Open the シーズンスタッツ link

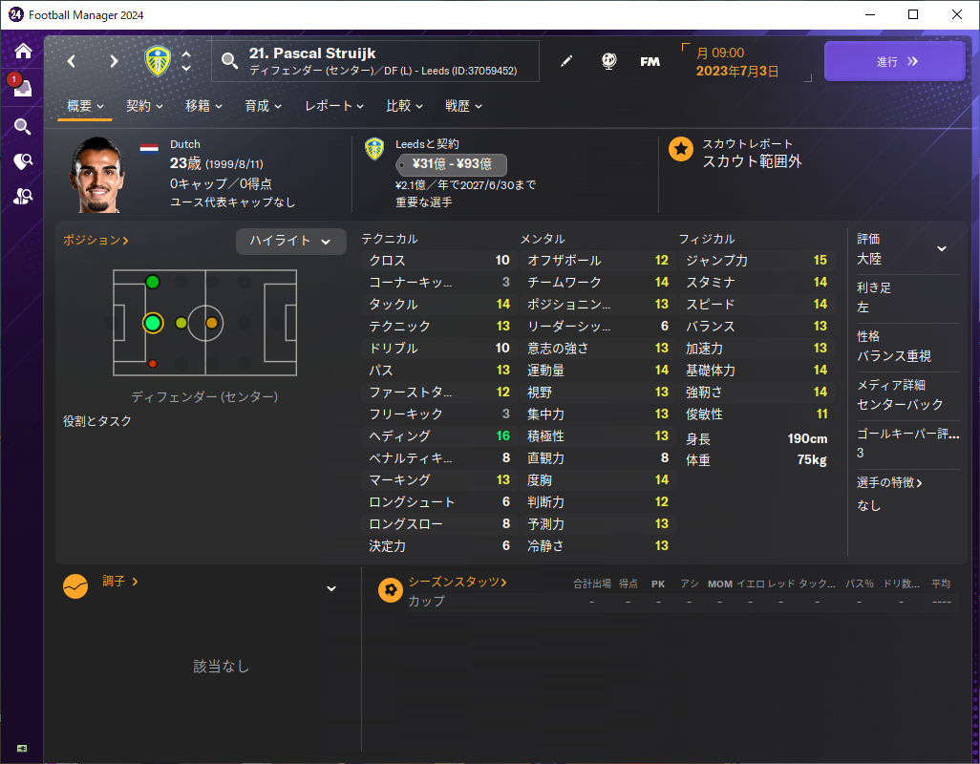click(458, 582)
